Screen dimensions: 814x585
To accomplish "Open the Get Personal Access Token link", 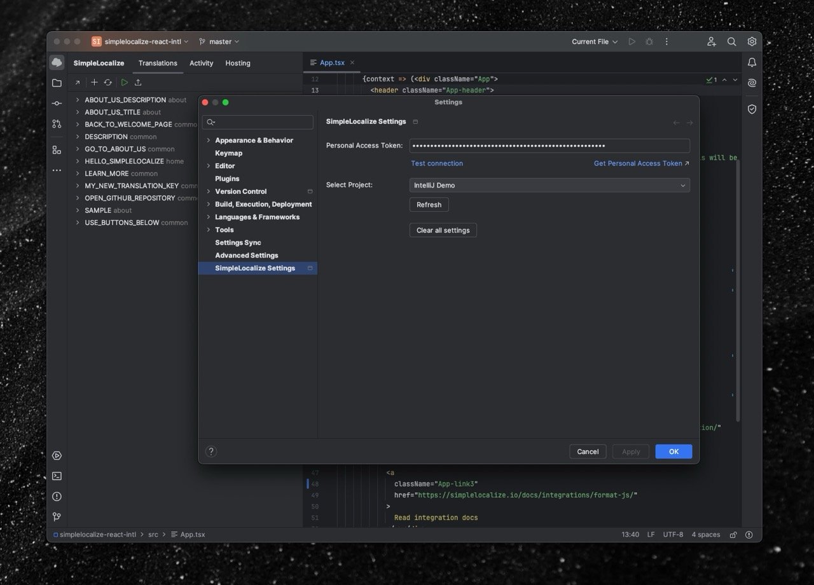I will [x=642, y=163].
